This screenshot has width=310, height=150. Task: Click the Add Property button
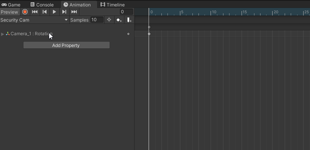(x=67, y=45)
